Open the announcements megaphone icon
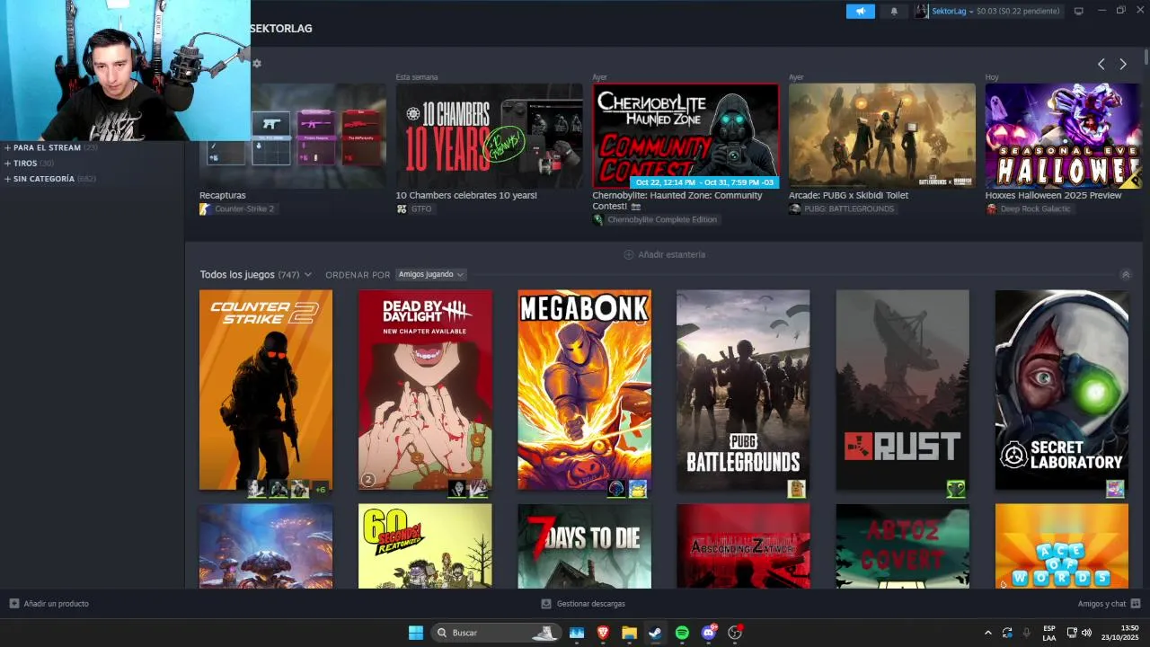Screen dimensions: 1150x647 click(x=860, y=11)
